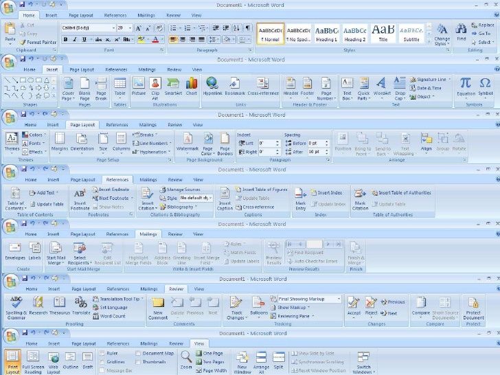Click the Spacing After 10 pt field
Image resolution: width=500 pixels, height=375 pixels.
pos(318,152)
